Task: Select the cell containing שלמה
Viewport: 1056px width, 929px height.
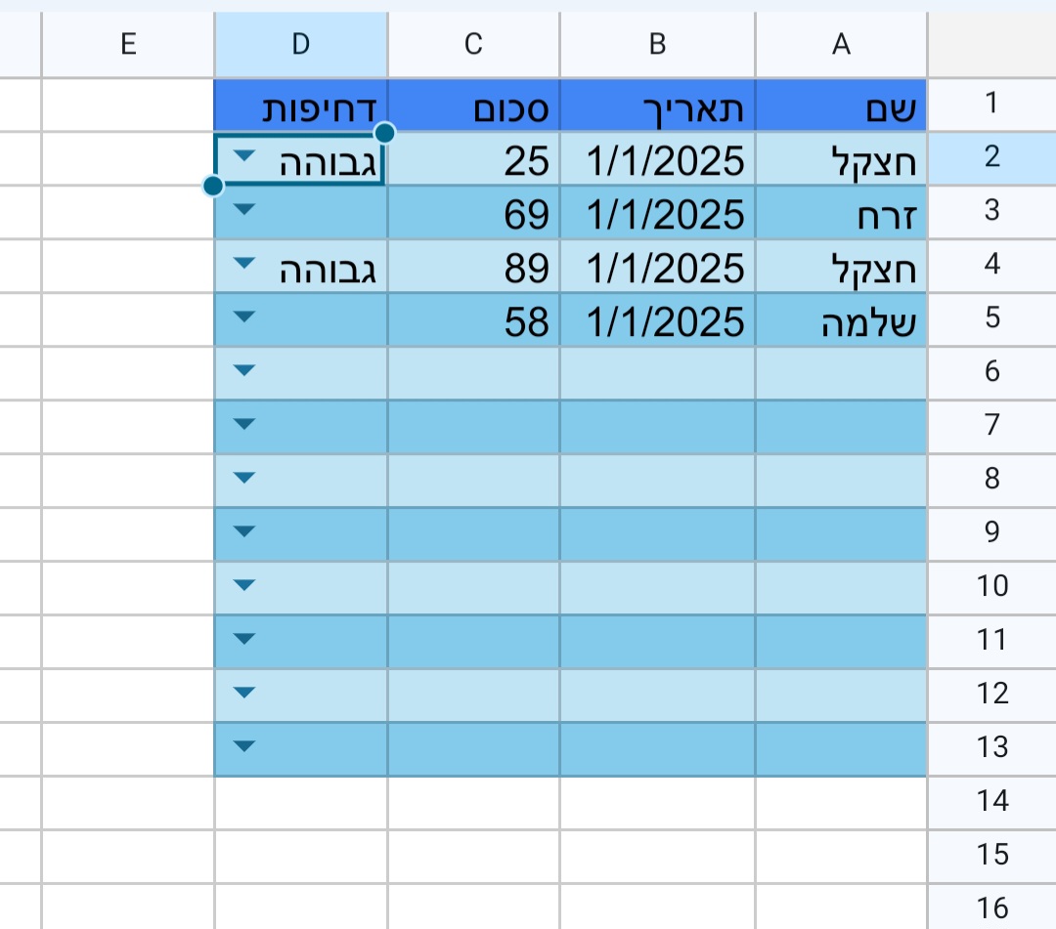Action: click(x=840, y=317)
